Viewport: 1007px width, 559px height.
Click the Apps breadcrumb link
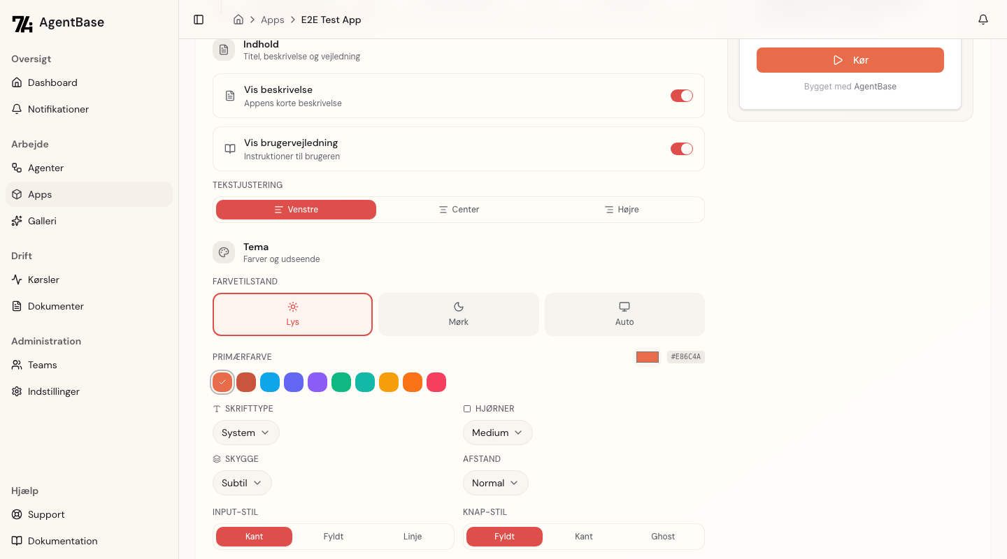click(273, 20)
